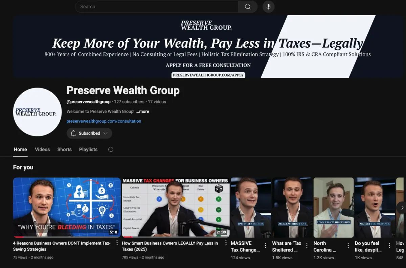Visit the preservewealthgroup.com/consultation link
This screenshot has height=268, width=406.
tap(104, 121)
